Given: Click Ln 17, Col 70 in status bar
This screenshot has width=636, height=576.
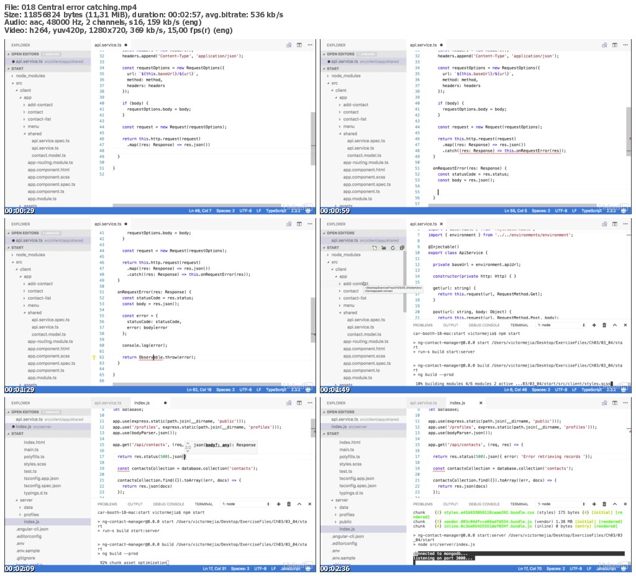Looking at the screenshot, I should point(530,569).
